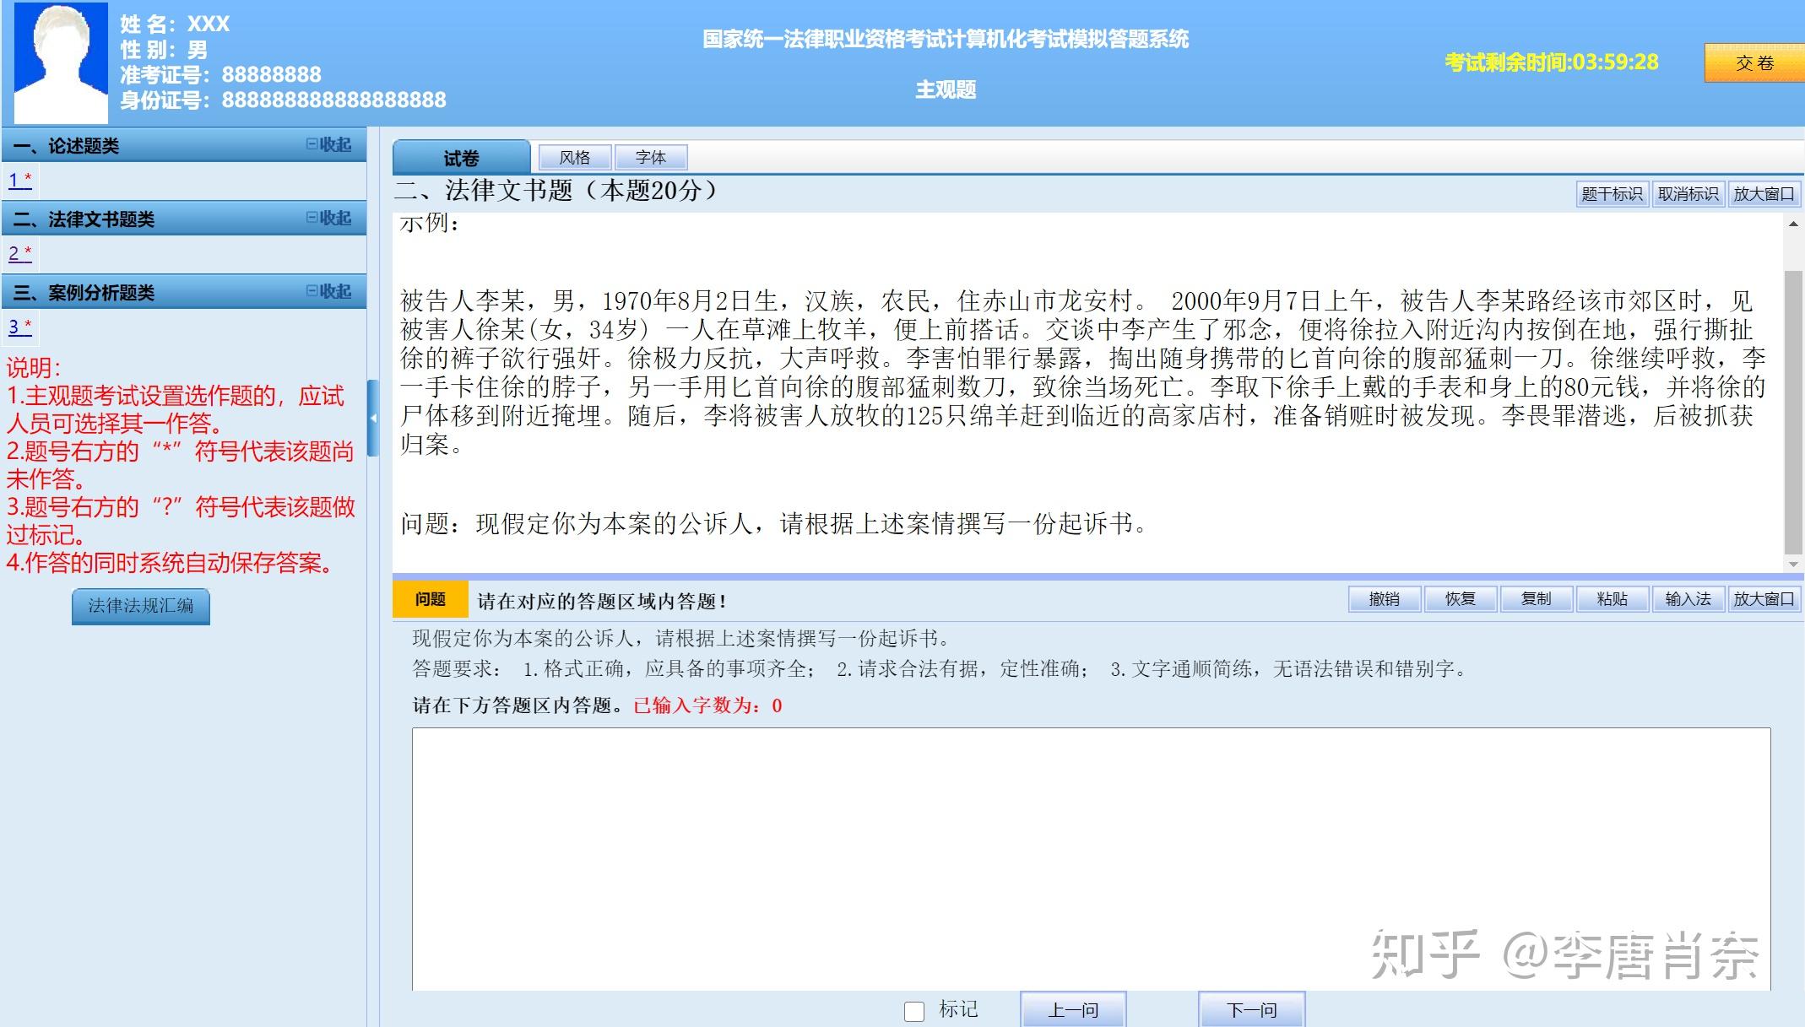Click the 二、法律文书题（本题20分） heading
1805x1027 pixels.
pyautogui.click(x=556, y=191)
